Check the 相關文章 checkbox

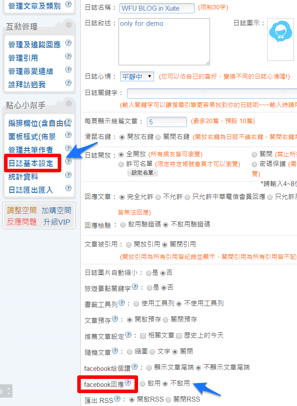143,336
